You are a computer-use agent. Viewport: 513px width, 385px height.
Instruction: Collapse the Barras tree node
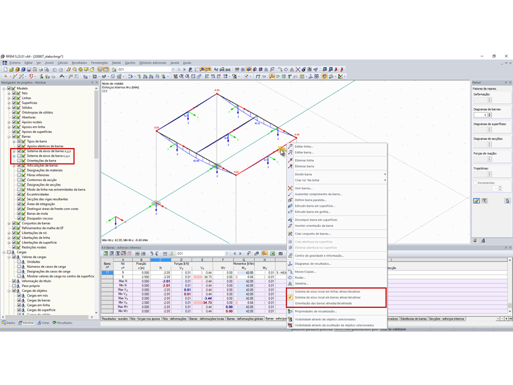pyautogui.click(x=9, y=136)
